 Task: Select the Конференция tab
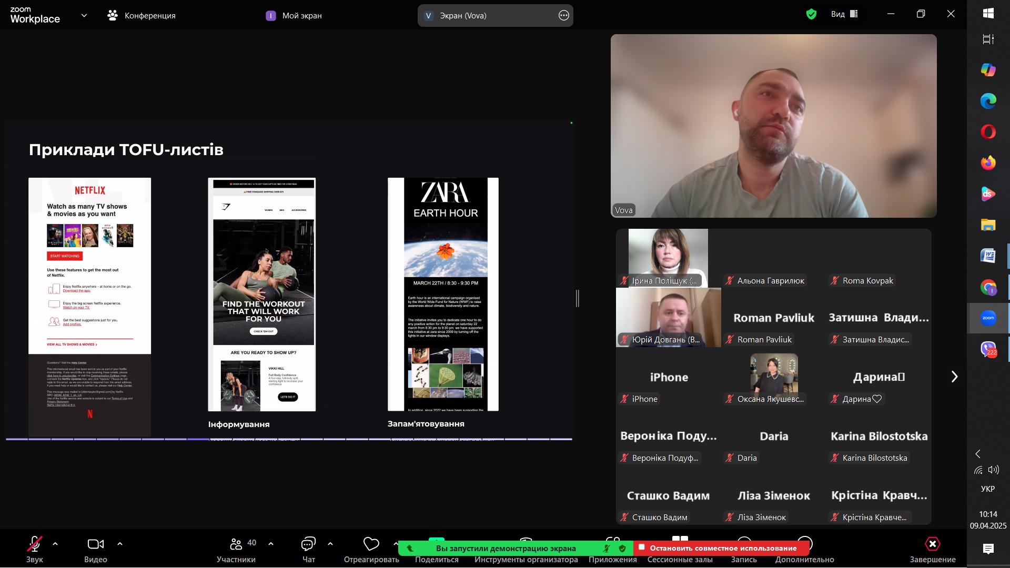pos(142,15)
